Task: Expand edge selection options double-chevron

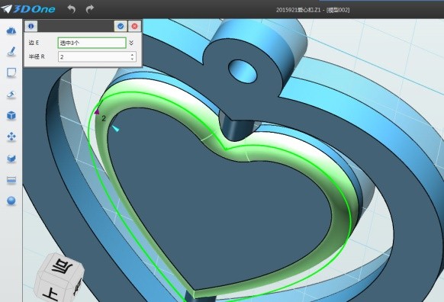Action: [x=131, y=43]
